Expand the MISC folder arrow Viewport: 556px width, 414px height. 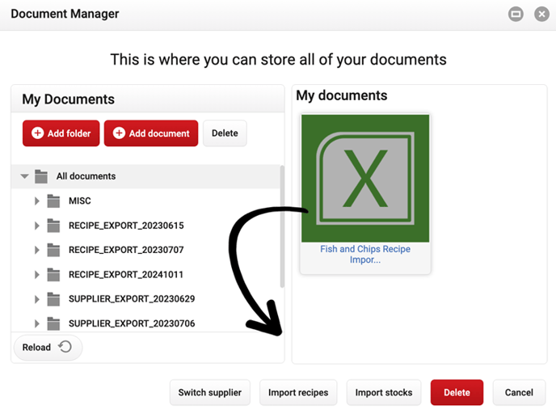(37, 201)
